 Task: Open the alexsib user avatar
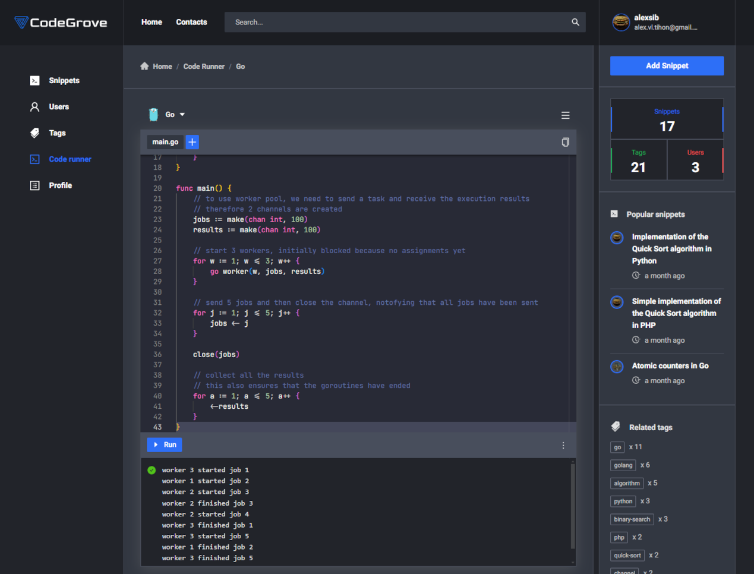tap(621, 23)
